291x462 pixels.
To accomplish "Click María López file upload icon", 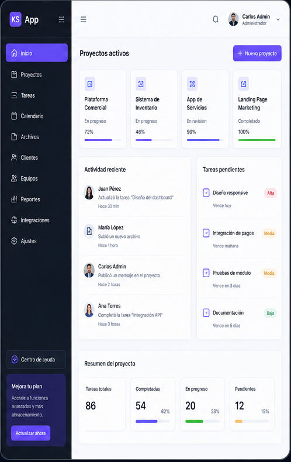I will [89, 232].
